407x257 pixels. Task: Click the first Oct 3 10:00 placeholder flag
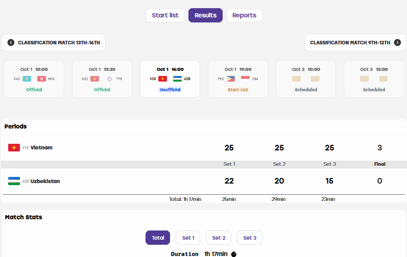click(296, 79)
